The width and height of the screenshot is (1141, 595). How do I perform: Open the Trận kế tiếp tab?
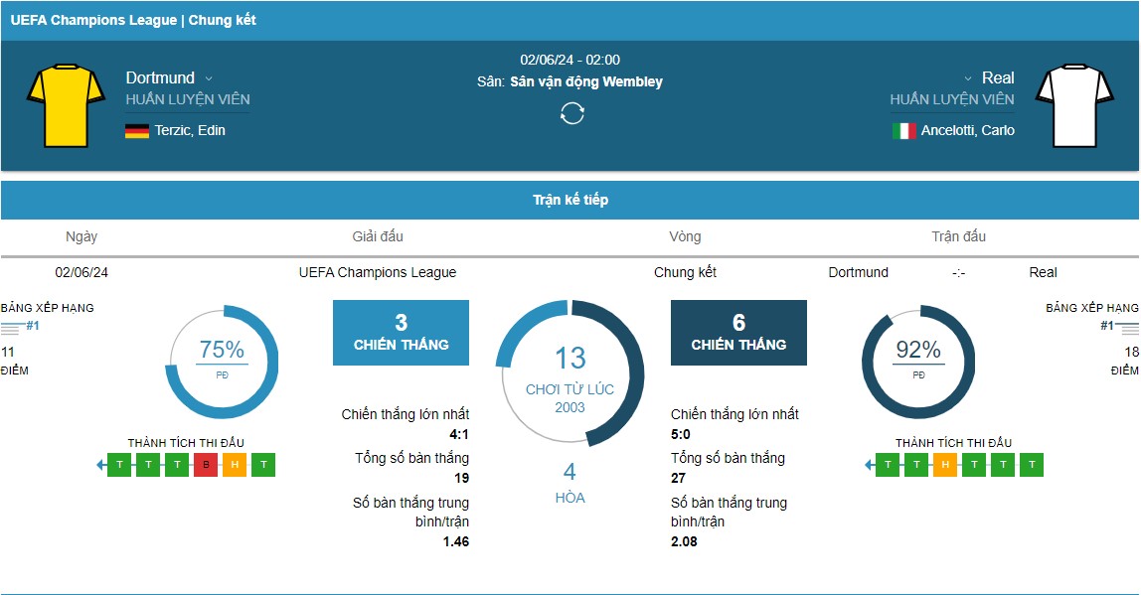570,200
